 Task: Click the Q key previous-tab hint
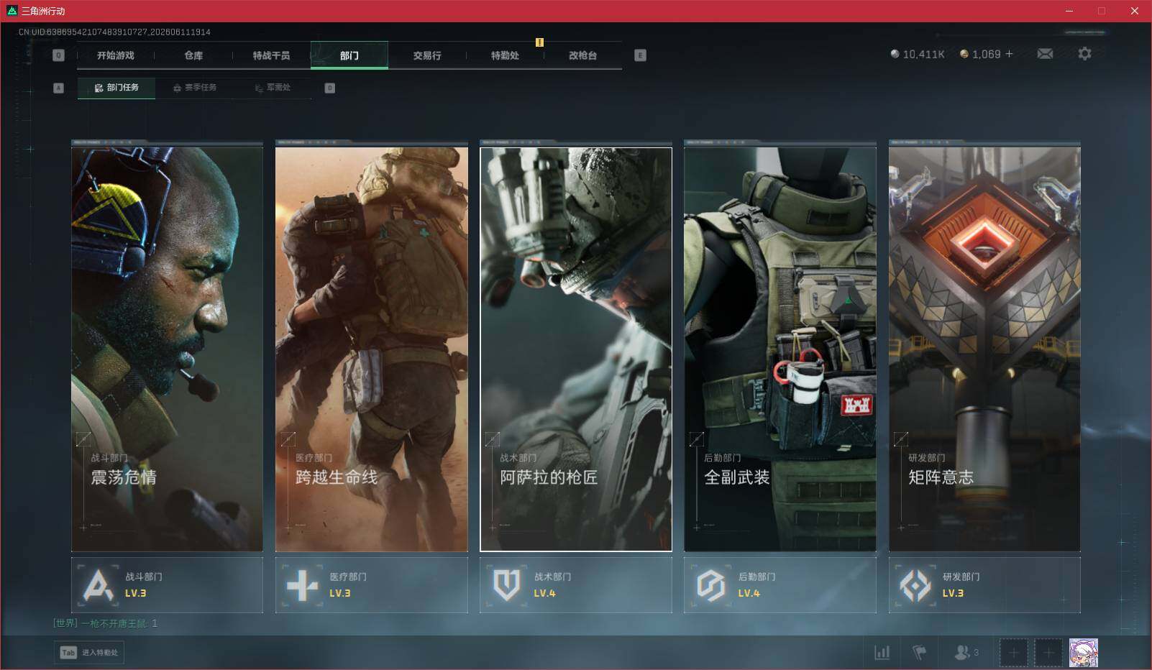coord(59,55)
